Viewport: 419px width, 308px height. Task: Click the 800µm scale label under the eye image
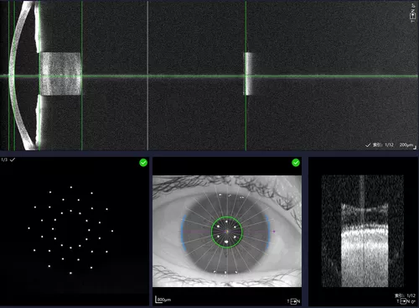163,300
